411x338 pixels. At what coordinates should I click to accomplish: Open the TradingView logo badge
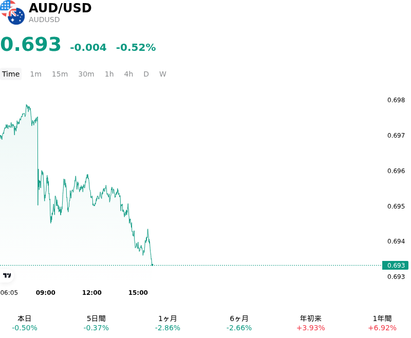point(7,275)
